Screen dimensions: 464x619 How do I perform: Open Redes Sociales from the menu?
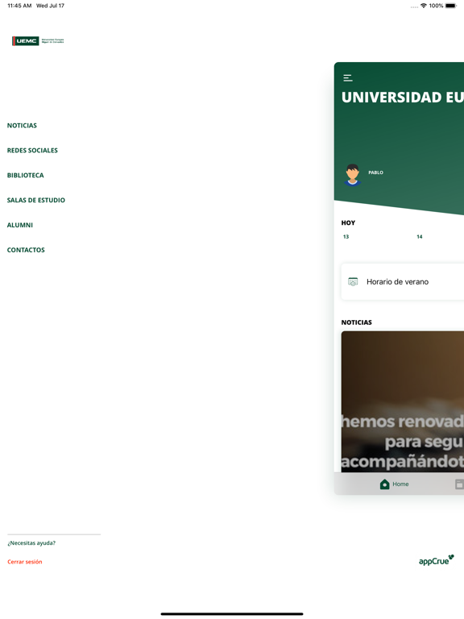pos(32,151)
